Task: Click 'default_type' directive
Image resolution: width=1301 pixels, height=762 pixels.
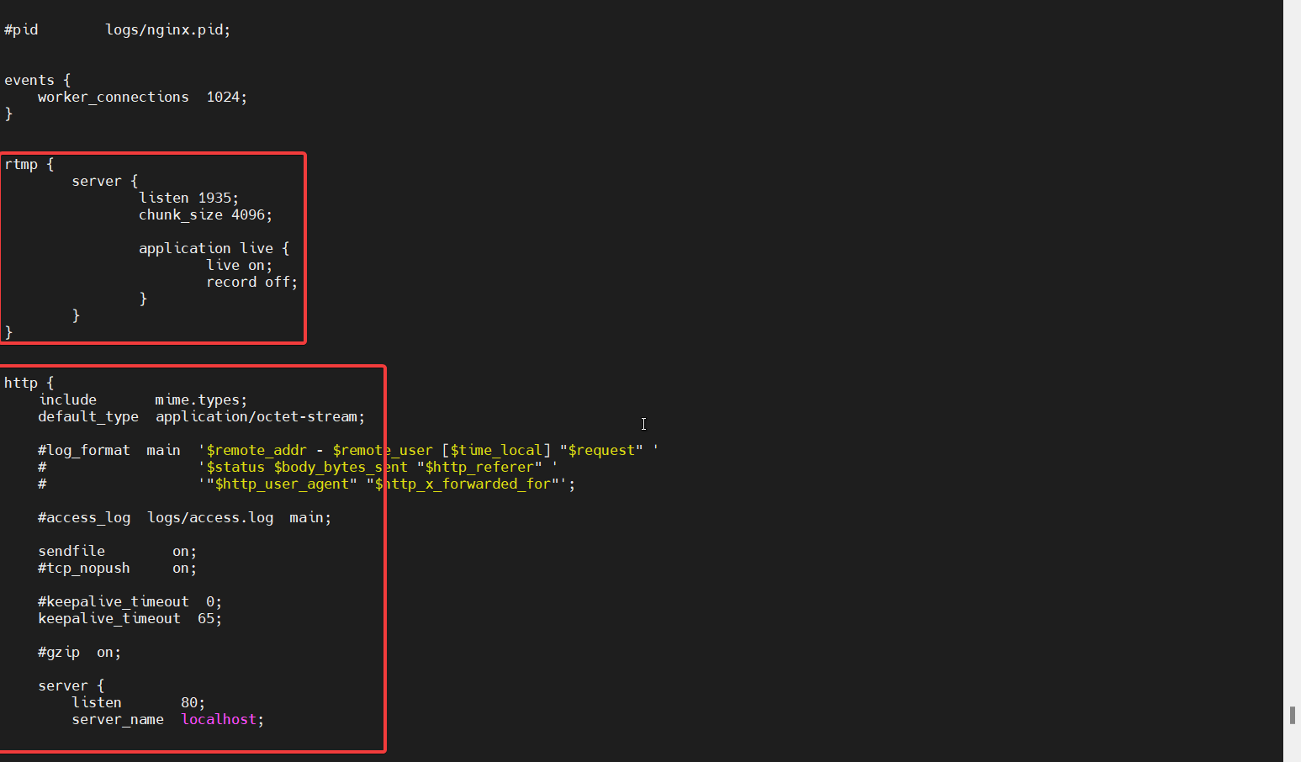Action: point(88,416)
